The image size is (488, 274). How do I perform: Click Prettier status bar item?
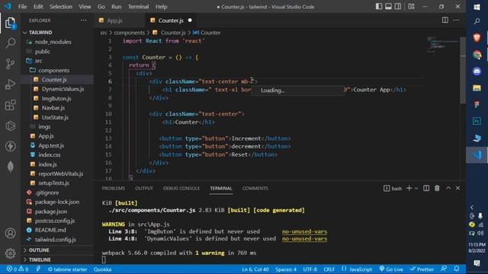point(422,269)
